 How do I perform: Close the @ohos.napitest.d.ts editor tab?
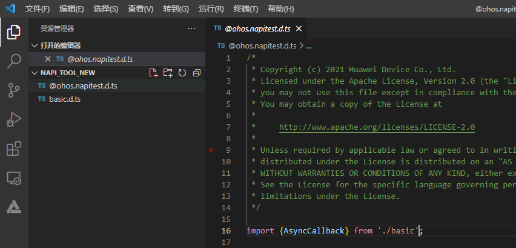(x=299, y=28)
